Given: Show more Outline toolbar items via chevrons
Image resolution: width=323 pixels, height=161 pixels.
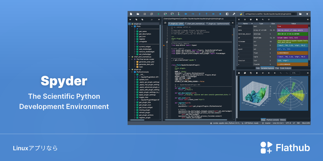Looking at the screenshot, I should point(152,20).
